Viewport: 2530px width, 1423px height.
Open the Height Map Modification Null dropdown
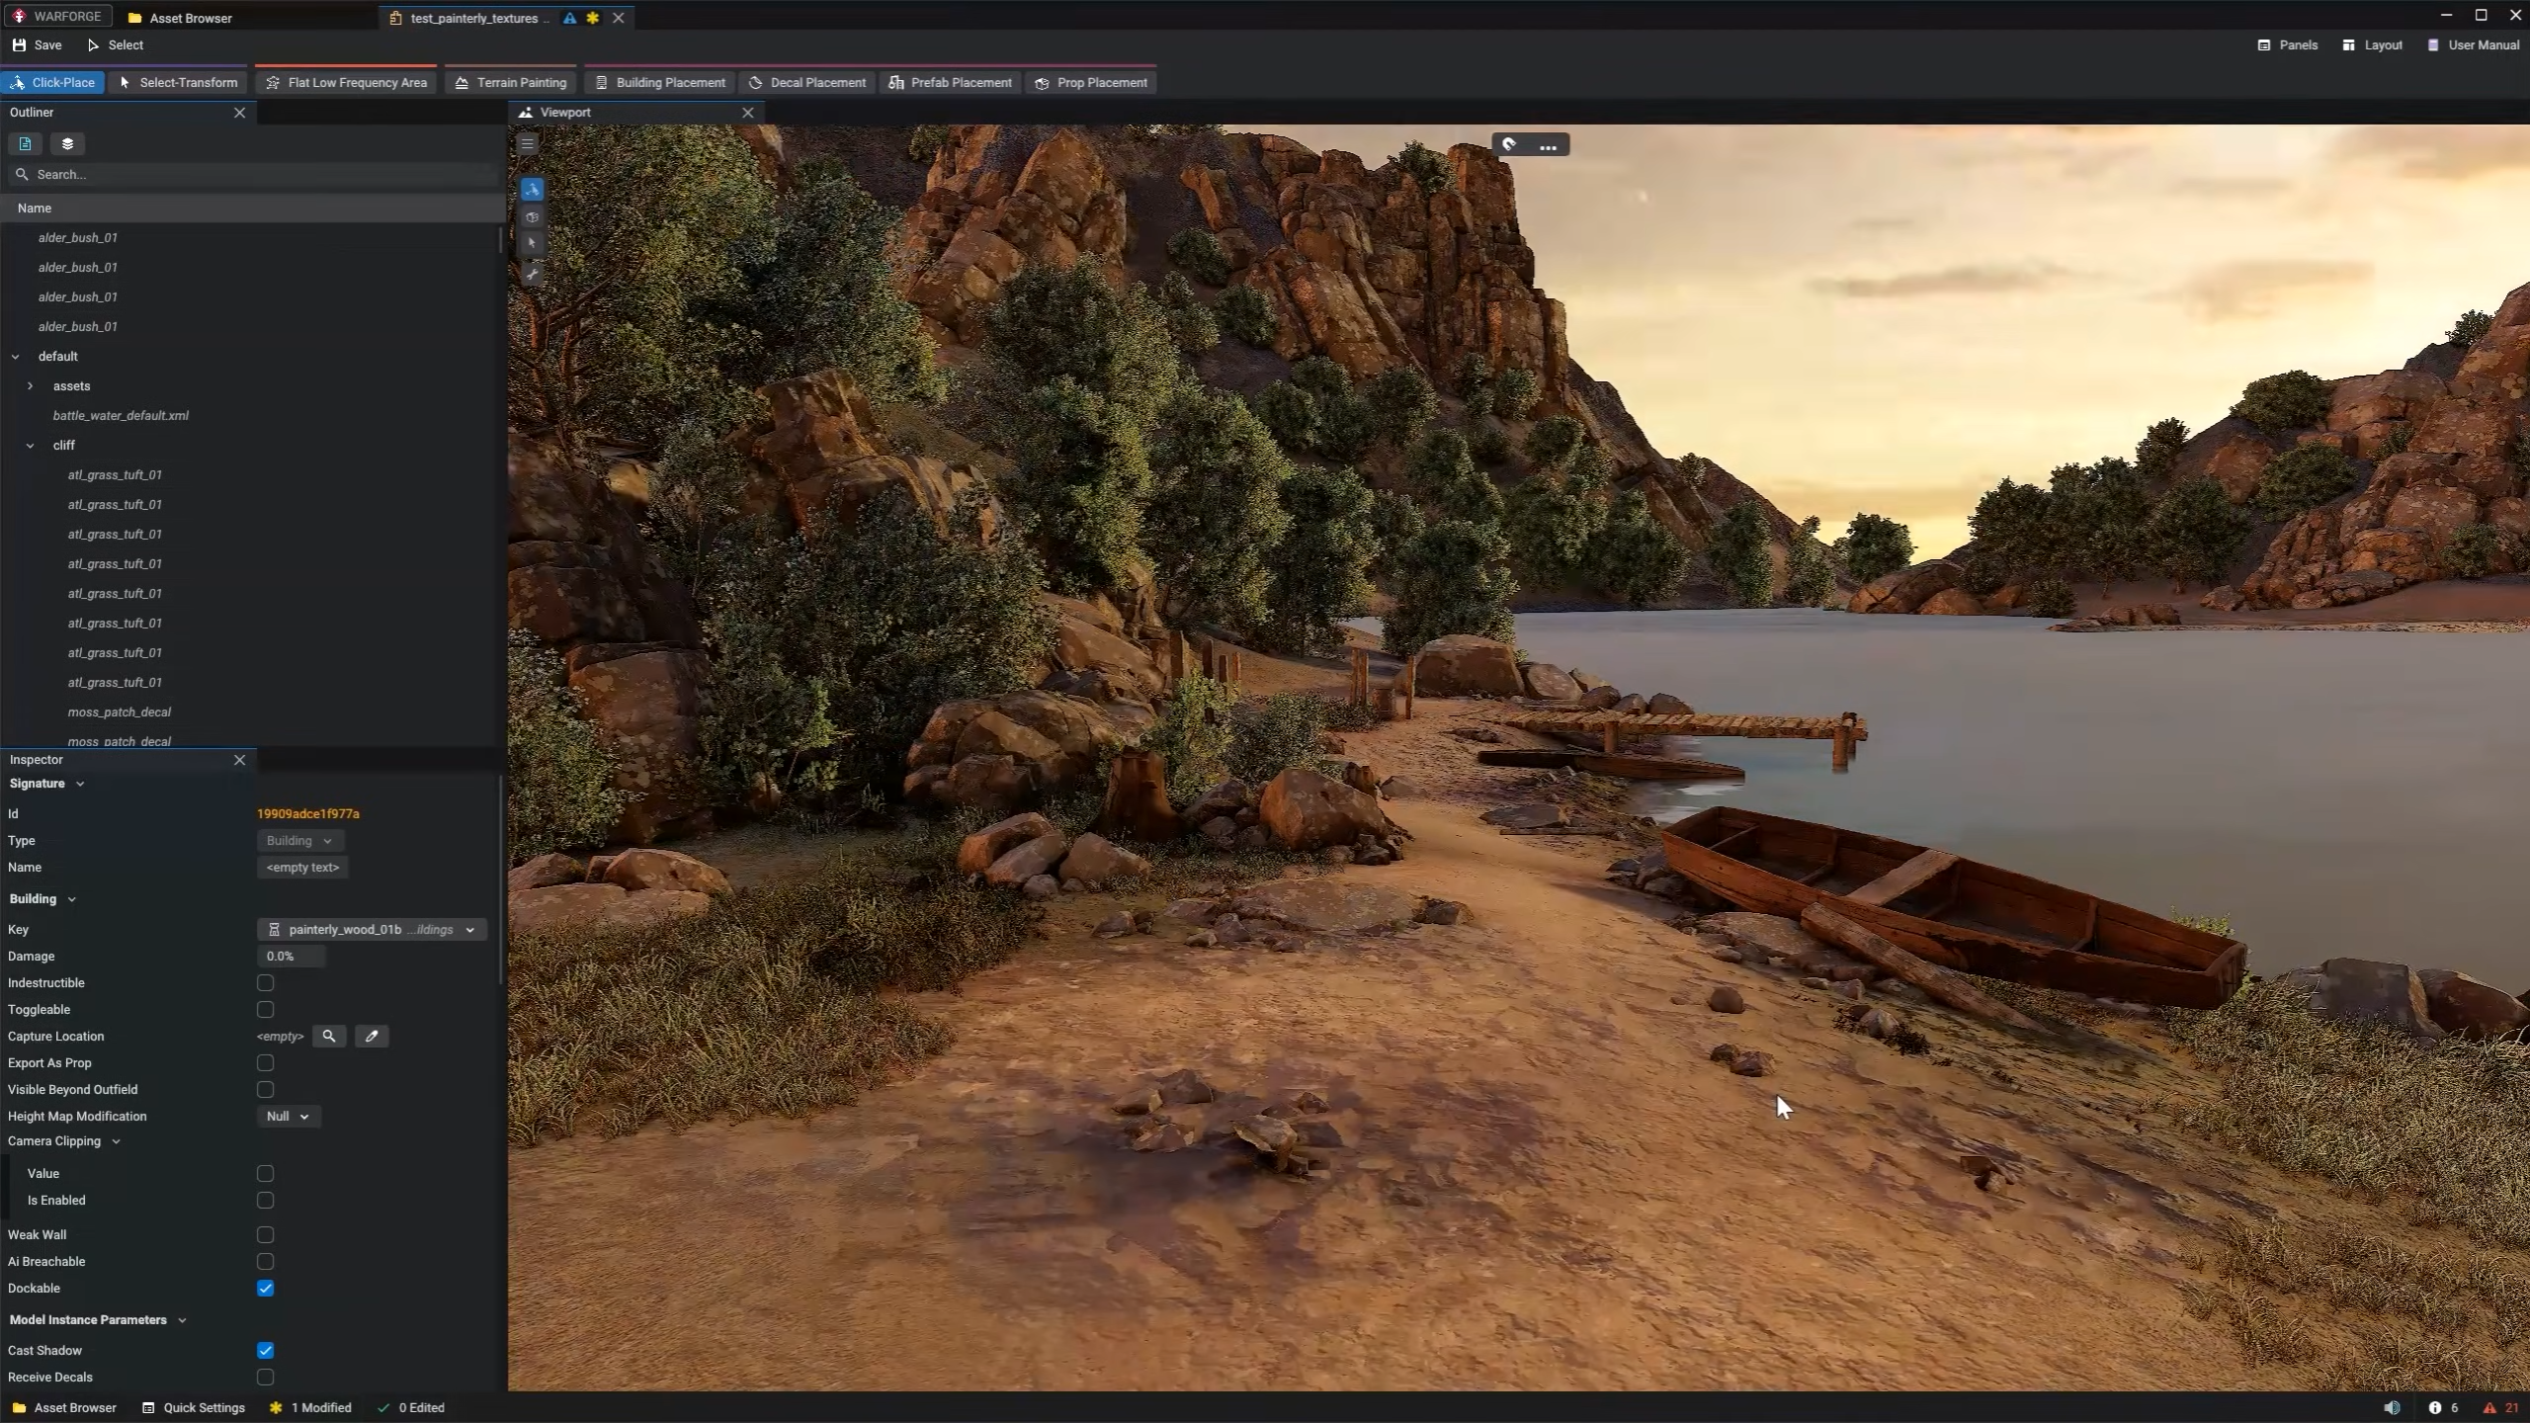click(x=288, y=1116)
